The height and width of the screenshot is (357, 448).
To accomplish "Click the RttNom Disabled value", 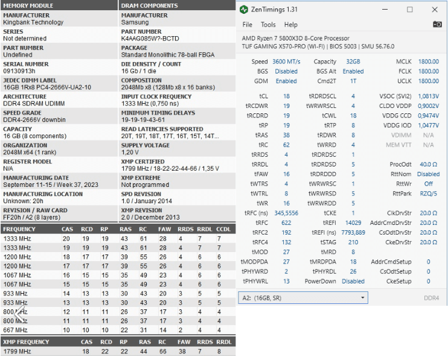I will click(428, 174).
